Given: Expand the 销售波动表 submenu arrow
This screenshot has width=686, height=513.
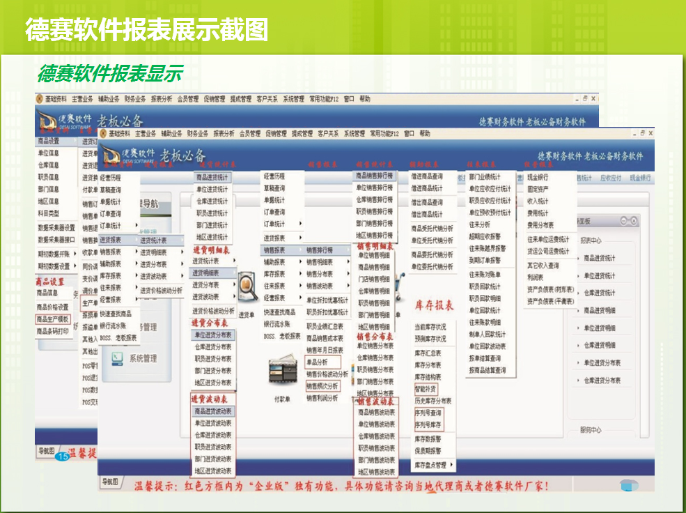Looking at the screenshot, I should pos(348,285).
